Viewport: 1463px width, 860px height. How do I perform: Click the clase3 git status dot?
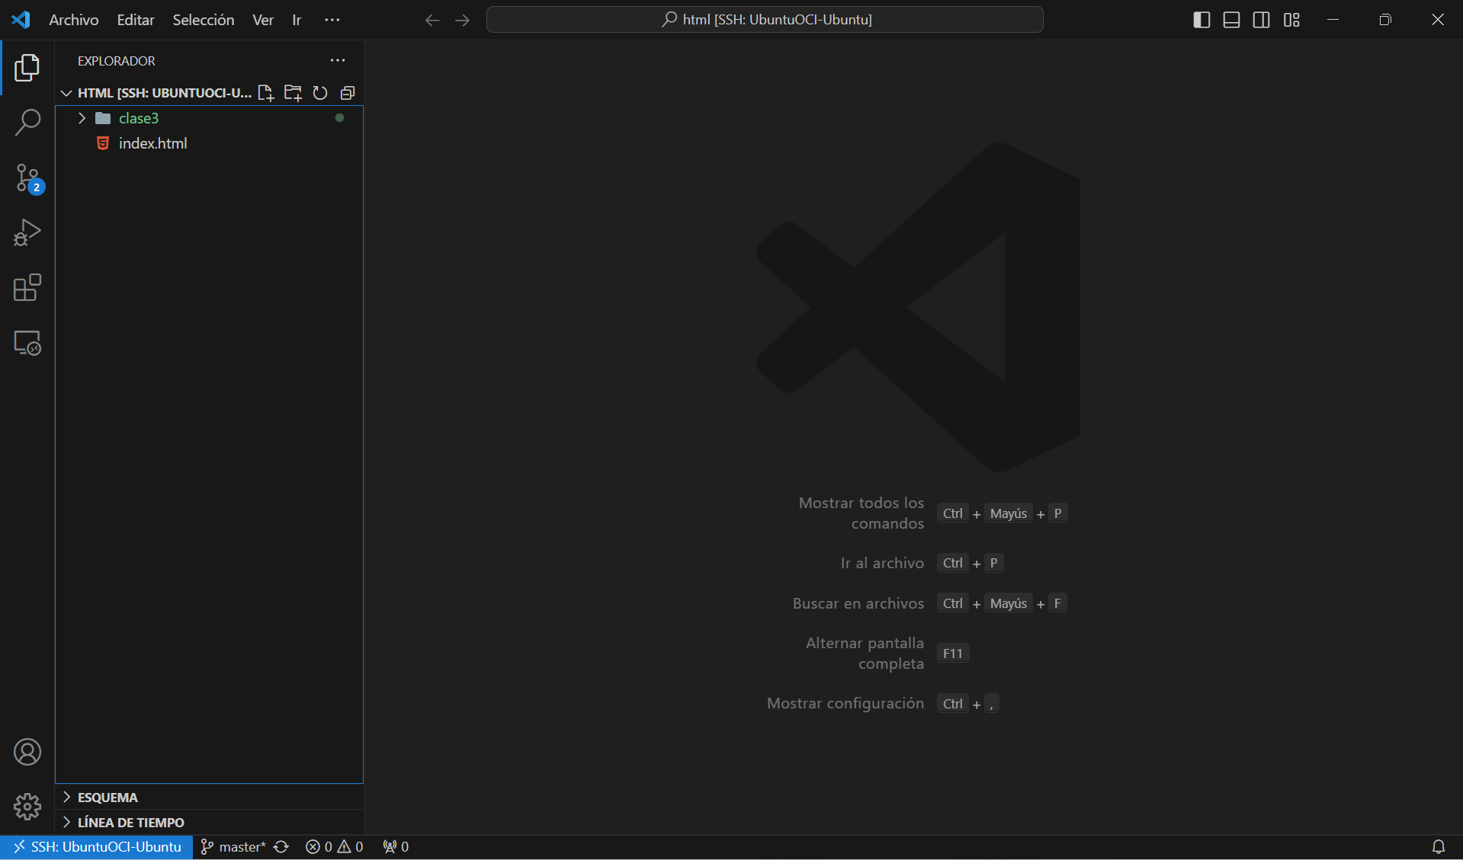coord(340,118)
